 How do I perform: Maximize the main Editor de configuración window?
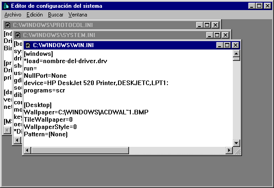259,6
